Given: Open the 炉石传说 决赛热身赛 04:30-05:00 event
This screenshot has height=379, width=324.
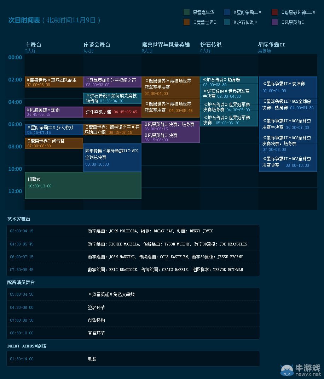Looking at the screenshot, I should pyautogui.click(x=229, y=107).
